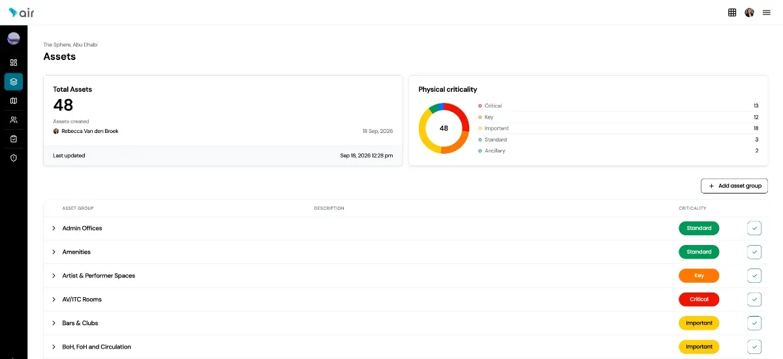Click the Total Assets count 48
The width and height of the screenshot is (783, 359).
pos(63,105)
